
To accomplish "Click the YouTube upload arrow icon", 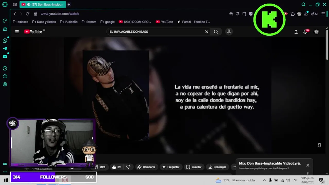I will coord(296,32).
